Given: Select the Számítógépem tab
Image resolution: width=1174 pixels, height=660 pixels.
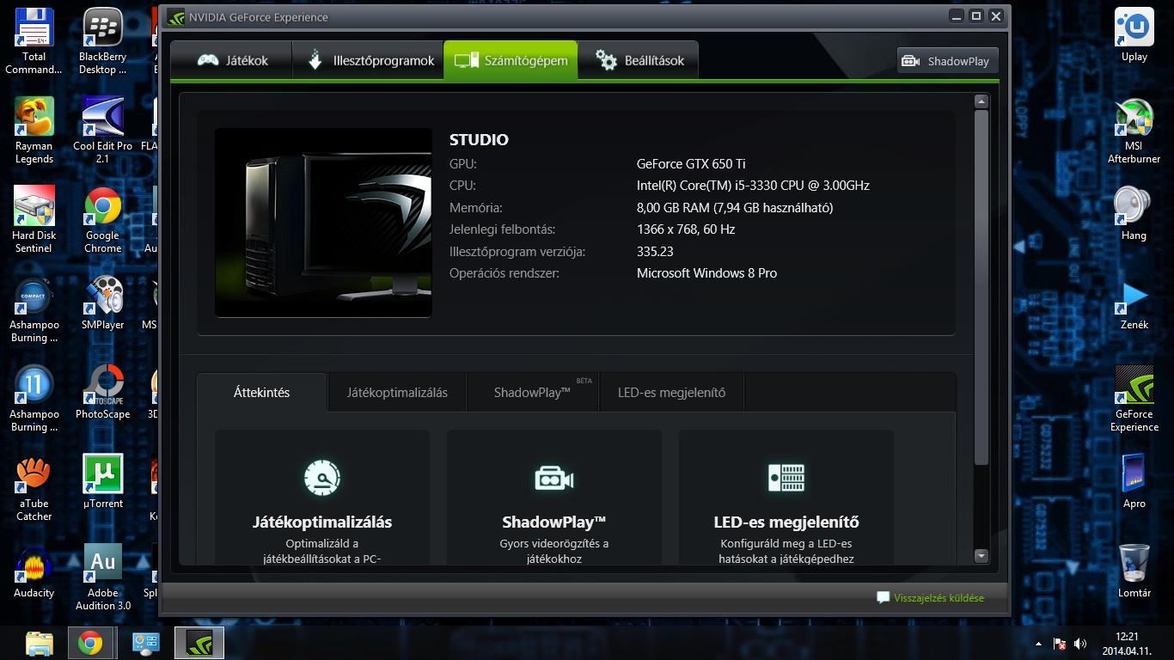Looking at the screenshot, I should point(511,60).
